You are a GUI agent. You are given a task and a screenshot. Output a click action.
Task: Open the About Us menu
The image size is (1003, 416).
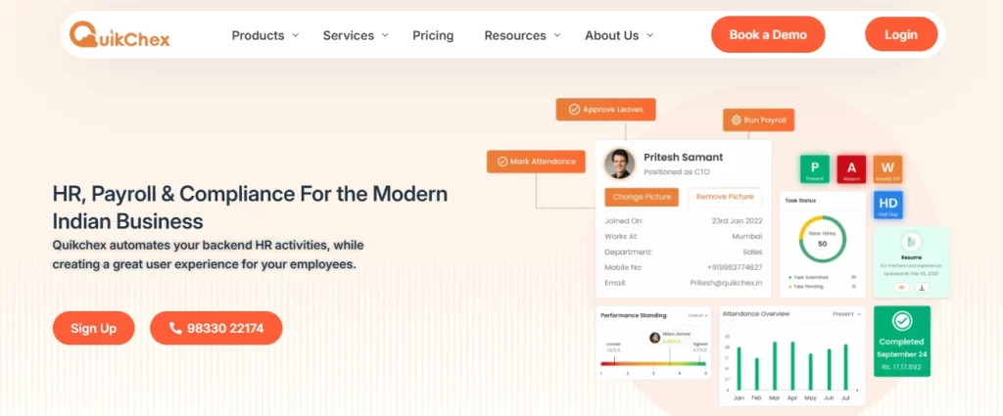(x=618, y=35)
